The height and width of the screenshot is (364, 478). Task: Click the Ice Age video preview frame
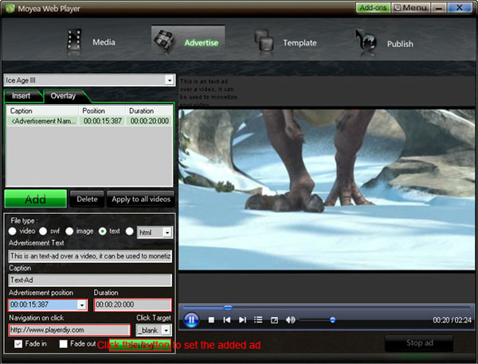[327, 189]
